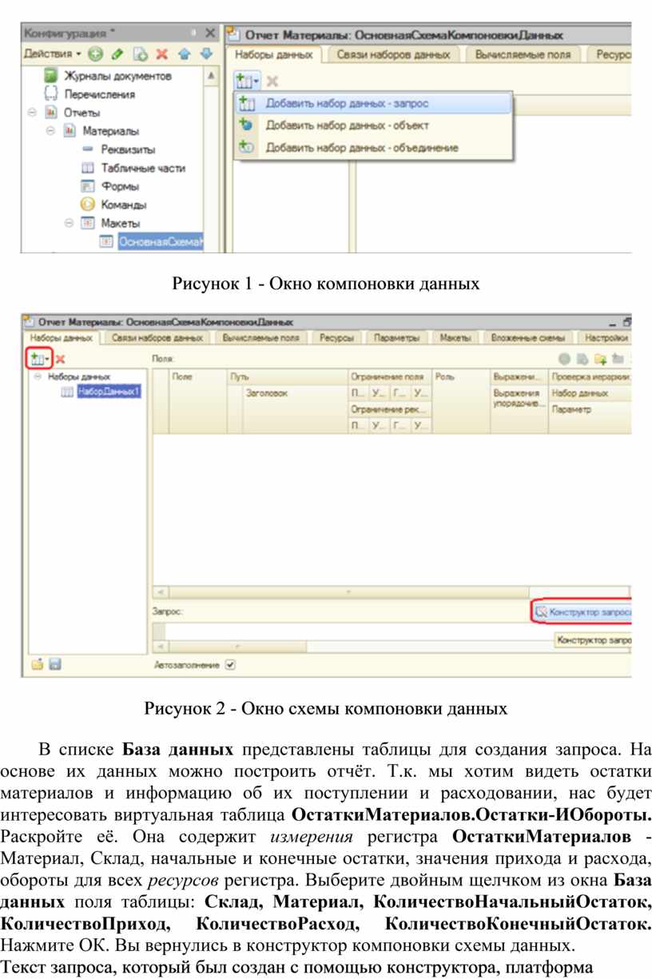
Task: Open Наборы данных tab in Figure 1 window
Action: (272, 54)
